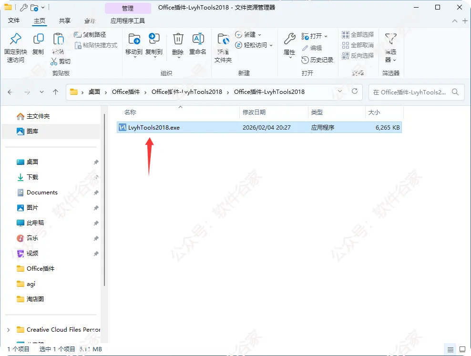Sort by Size column header
Image resolution: width=471 pixels, height=356 pixels.
pos(374,112)
